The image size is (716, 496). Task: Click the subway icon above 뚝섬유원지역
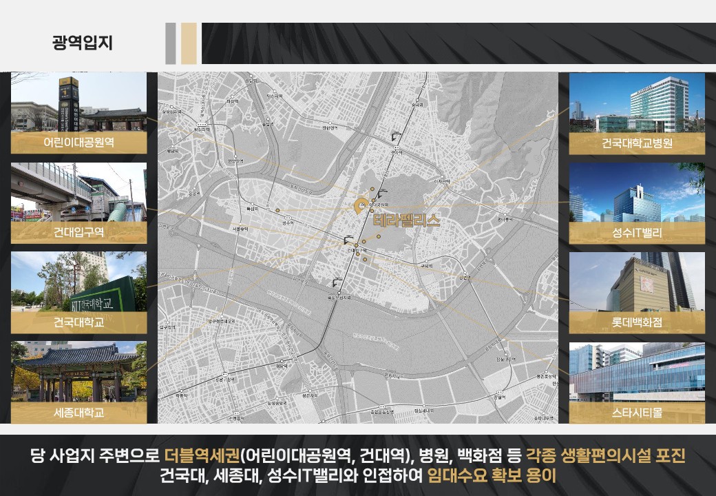point(337,282)
